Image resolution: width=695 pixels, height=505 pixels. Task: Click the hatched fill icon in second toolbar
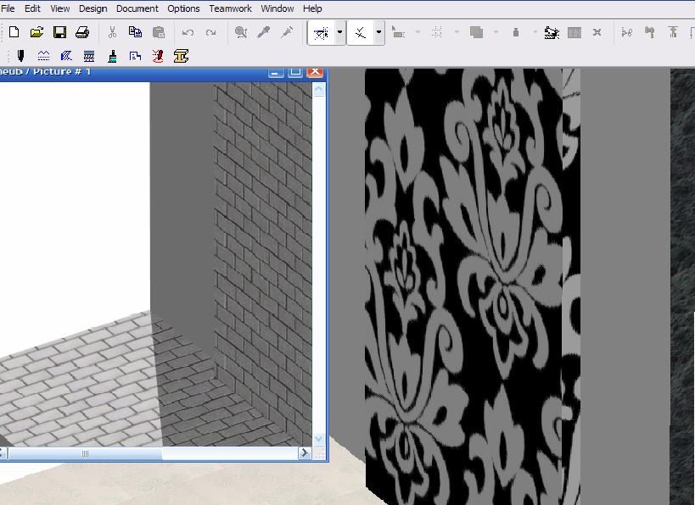pos(66,56)
